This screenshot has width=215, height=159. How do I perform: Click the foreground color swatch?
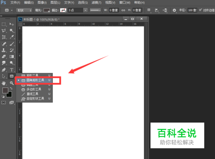click(6, 90)
